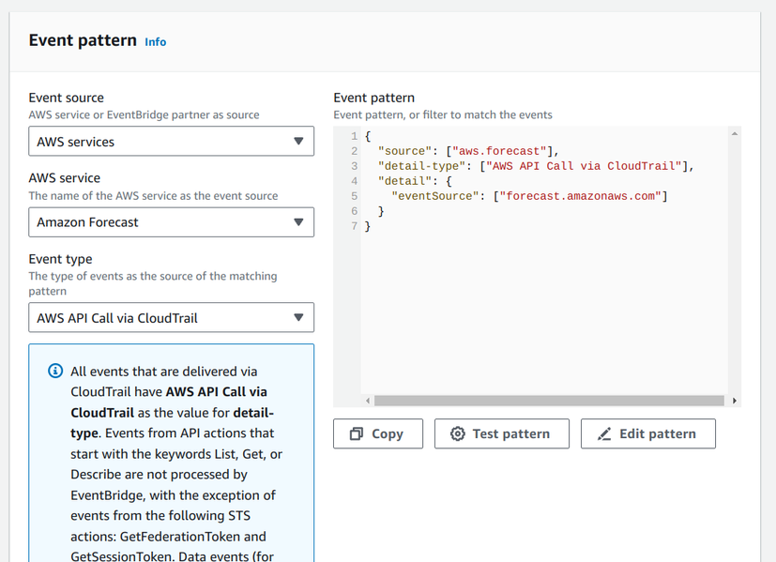
Task: Click the up scroll arrow of the code editor
Action: (734, 134)
